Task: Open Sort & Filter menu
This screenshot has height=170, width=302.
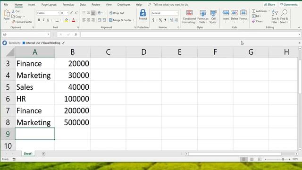Action: [275, 17]
